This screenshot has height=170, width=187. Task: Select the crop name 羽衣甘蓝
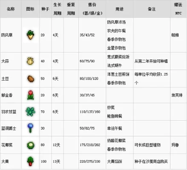pyautogui.click(x=9, y=112)
